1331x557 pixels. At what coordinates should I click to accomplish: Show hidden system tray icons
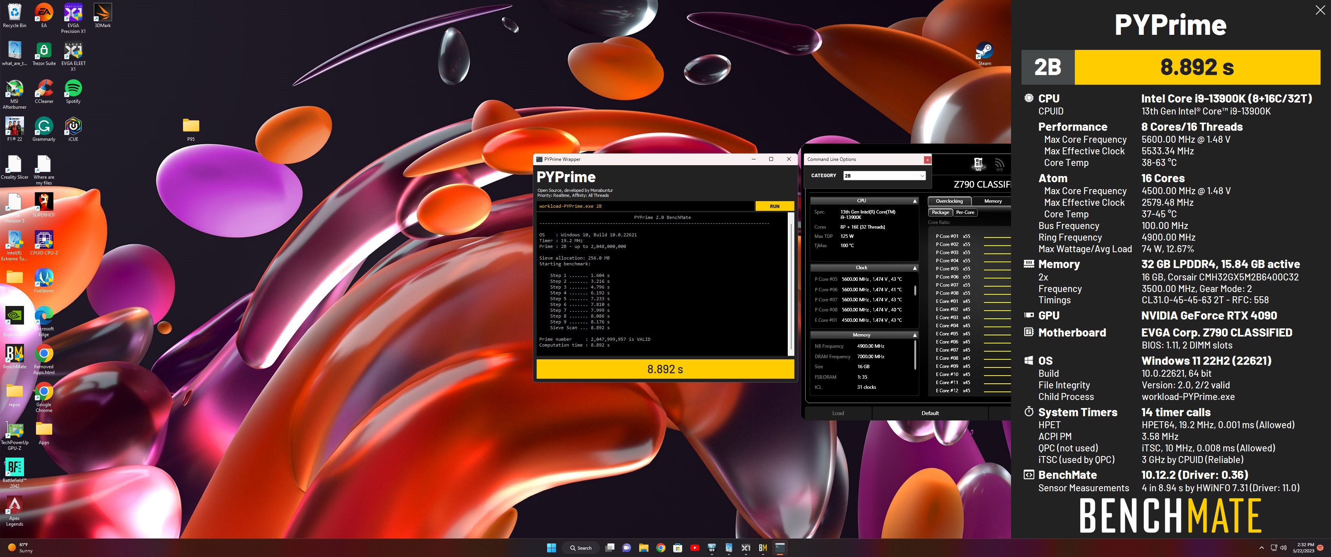click(x=1262, y=548)
